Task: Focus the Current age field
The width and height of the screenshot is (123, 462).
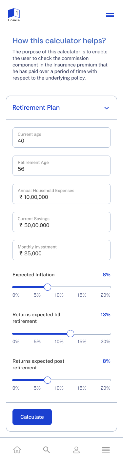Action: click(61, 138)
